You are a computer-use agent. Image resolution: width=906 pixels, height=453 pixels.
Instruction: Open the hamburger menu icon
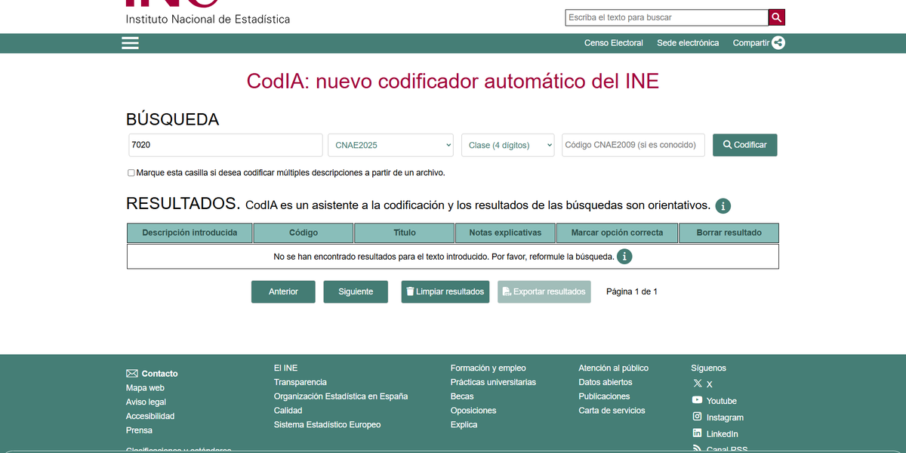click(x=130, y=43)
